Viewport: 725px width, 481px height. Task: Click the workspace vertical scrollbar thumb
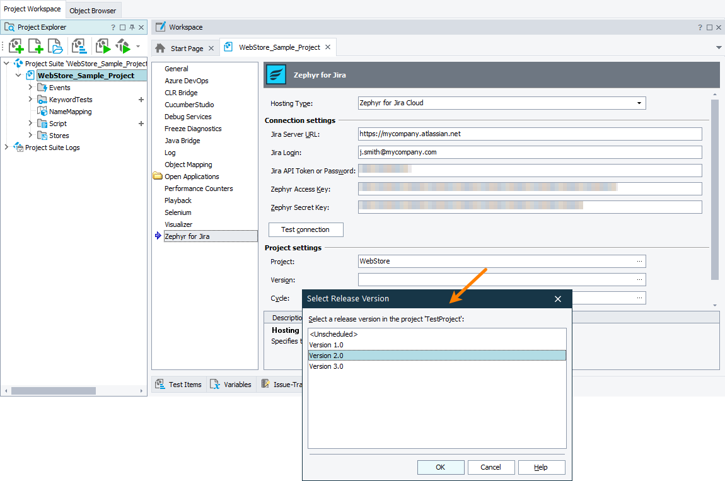pos(715,190)
